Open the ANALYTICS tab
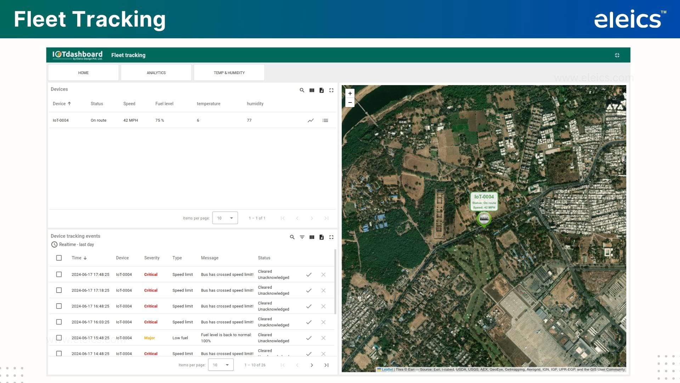680x383 pixels. click(x=156, y=73)
